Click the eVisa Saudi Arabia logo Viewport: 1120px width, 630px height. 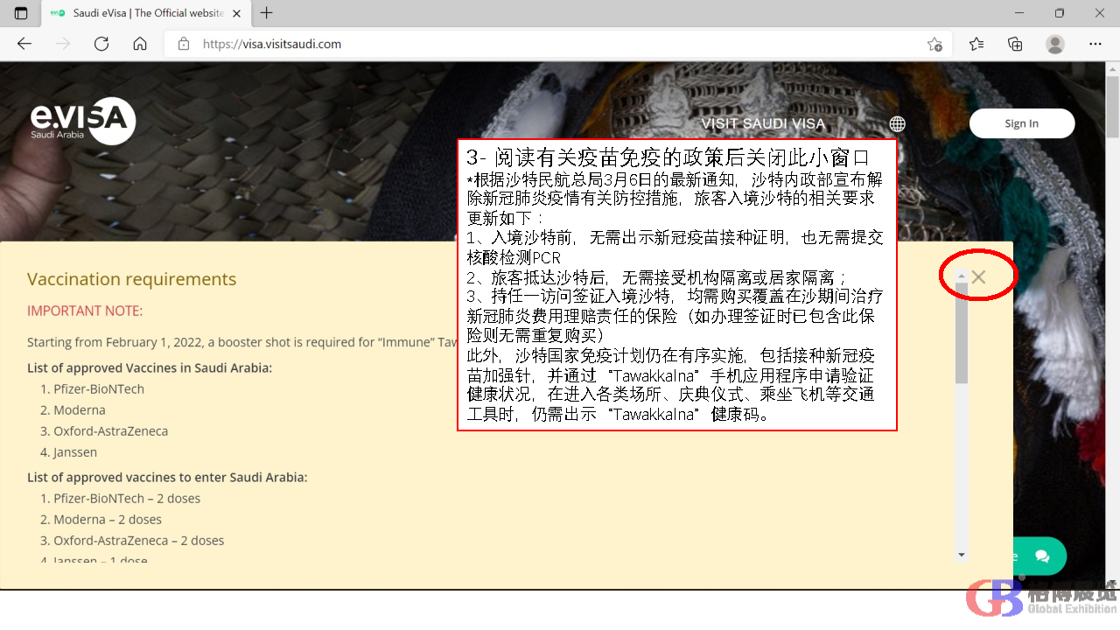point(83,121)
